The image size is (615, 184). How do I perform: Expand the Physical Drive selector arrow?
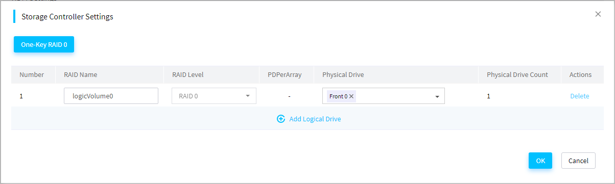[437, 96]
